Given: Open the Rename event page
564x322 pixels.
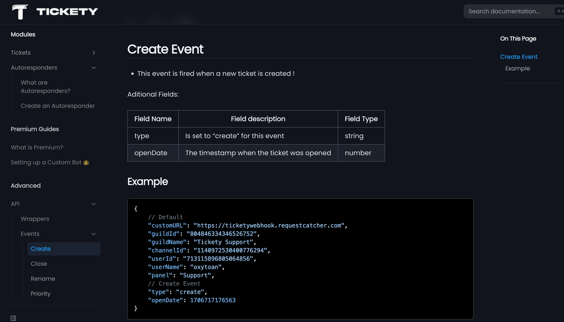Looking at the screenshot, I should click(x=43, y=278).
